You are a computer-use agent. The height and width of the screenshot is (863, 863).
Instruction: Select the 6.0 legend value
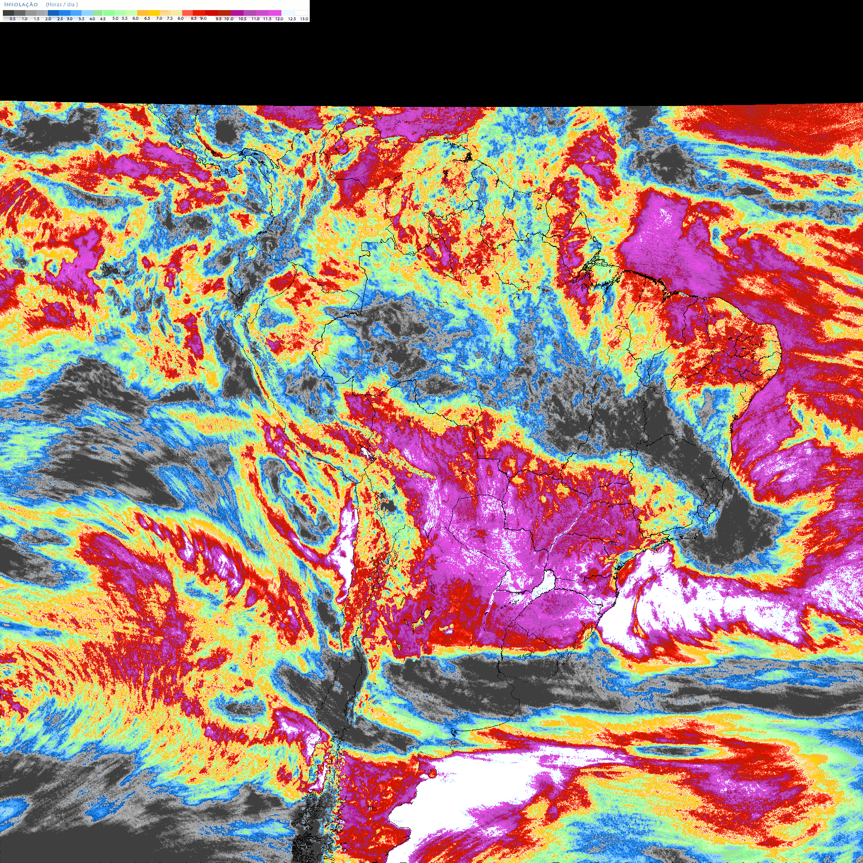[135, 18]
